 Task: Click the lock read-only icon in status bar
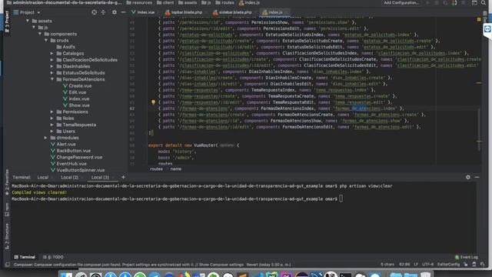click(466, 265)
